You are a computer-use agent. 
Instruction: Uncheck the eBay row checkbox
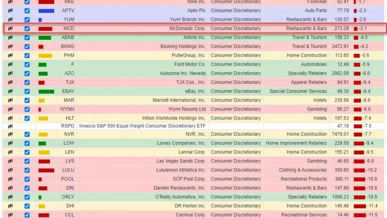point(27,91)
